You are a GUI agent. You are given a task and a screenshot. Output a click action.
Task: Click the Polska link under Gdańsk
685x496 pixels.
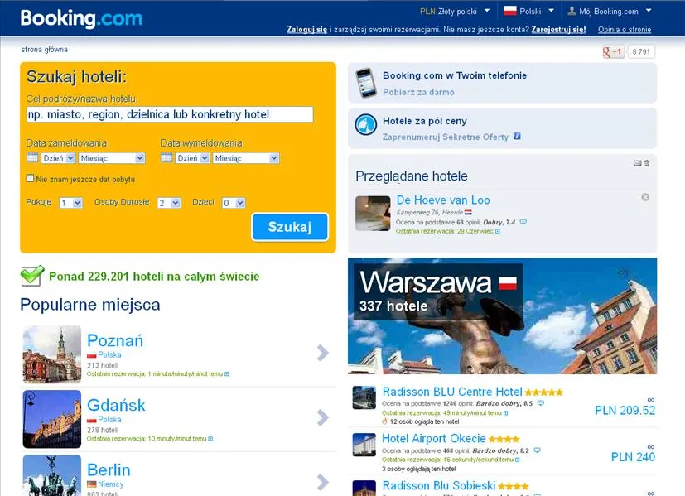click(109, 419)
